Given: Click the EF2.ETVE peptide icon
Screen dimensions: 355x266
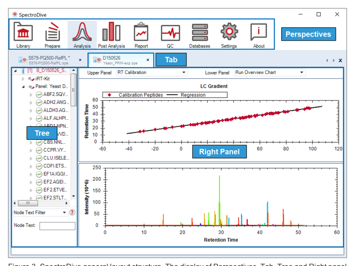Looking at the screenshot, I should [x=39, y=190].
